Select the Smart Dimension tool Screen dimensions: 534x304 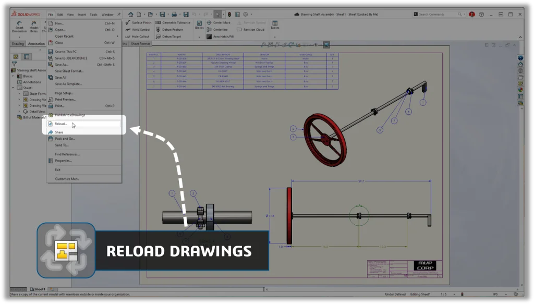point(19,27)
